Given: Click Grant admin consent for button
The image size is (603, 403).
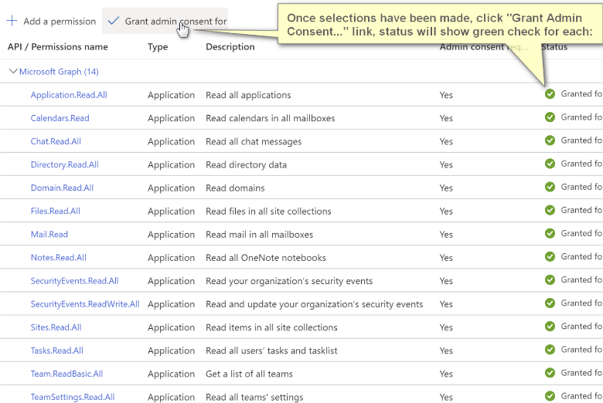Looking at the screenshot, I should 165,21.
